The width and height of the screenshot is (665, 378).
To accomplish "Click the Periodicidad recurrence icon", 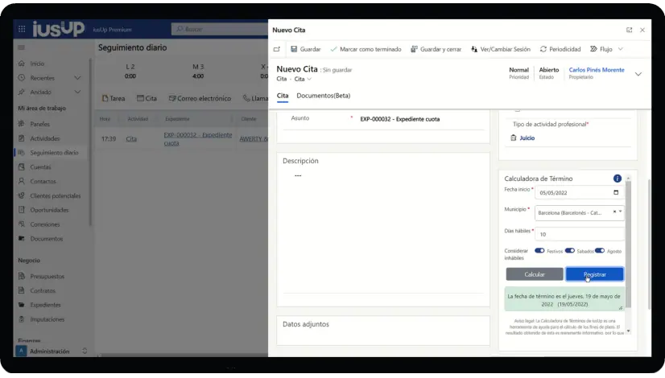I will [543, 49].
